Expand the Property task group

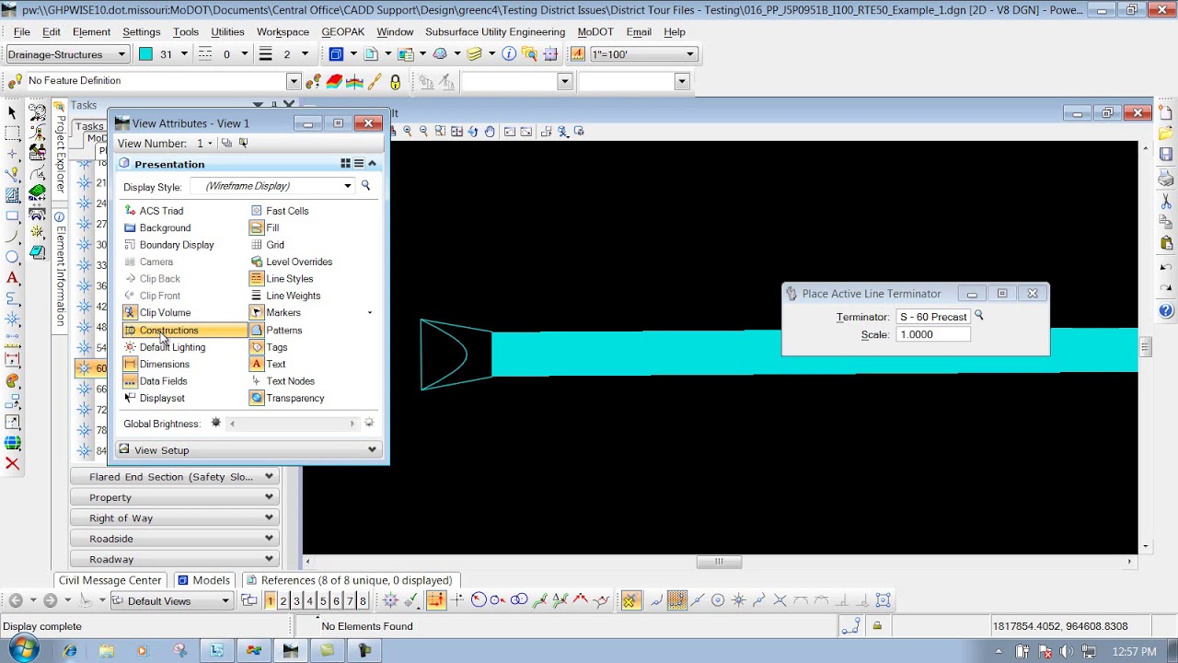coord(175,497)
